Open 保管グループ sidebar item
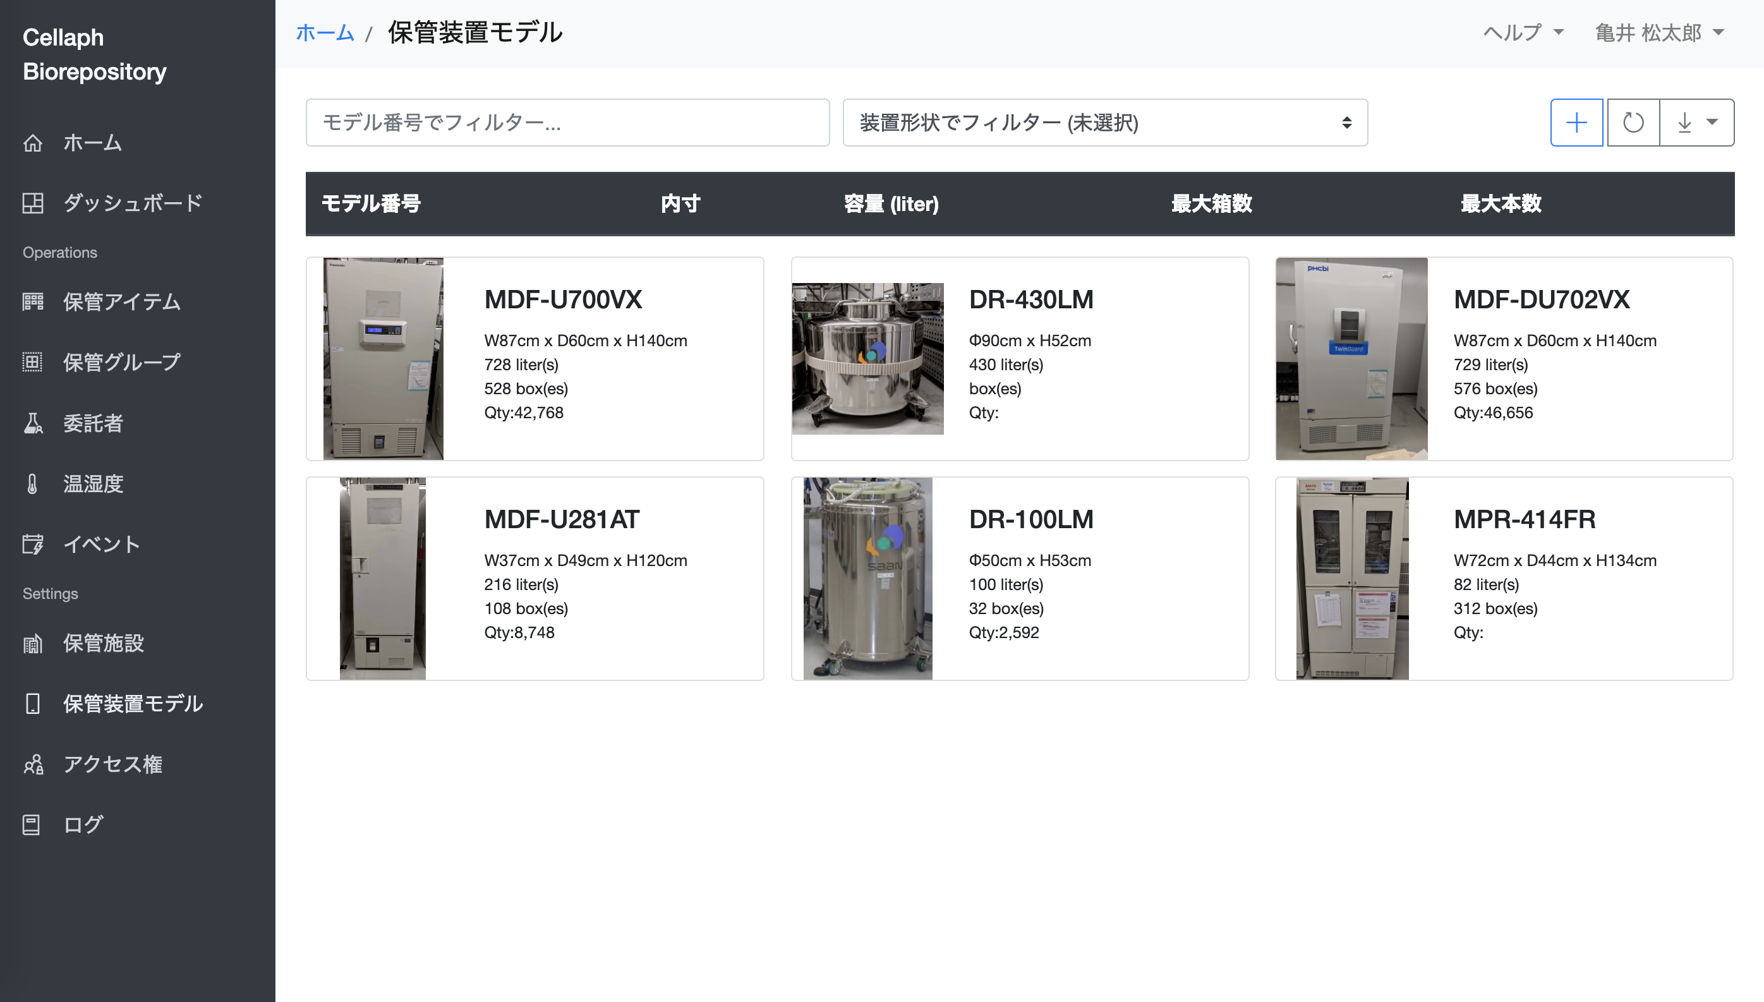The image size is (1764, 1002). pyautogui.click(x=121, y=362)
